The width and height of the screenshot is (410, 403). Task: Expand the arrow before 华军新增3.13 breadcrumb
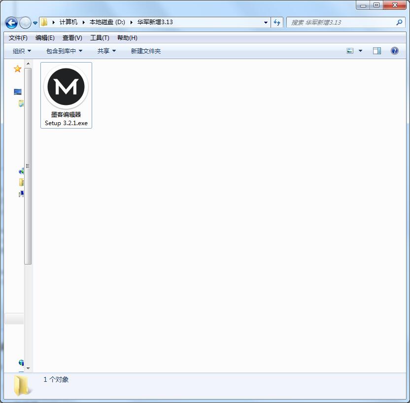coord(131,23)
